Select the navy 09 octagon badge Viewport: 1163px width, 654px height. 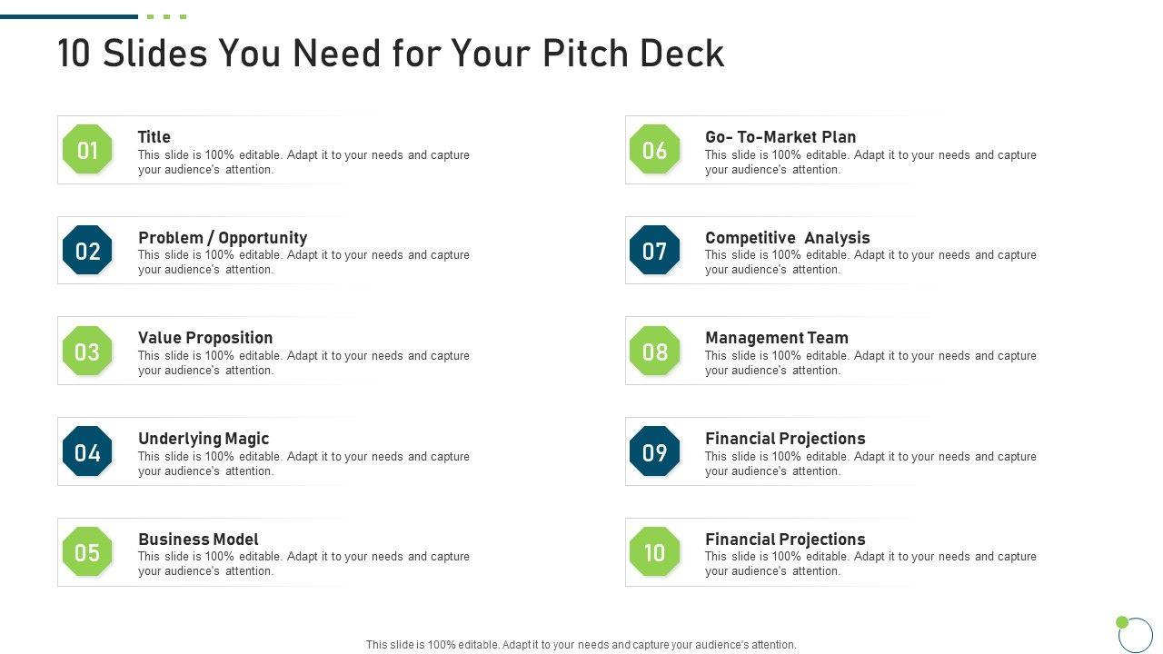coord(654,452)
